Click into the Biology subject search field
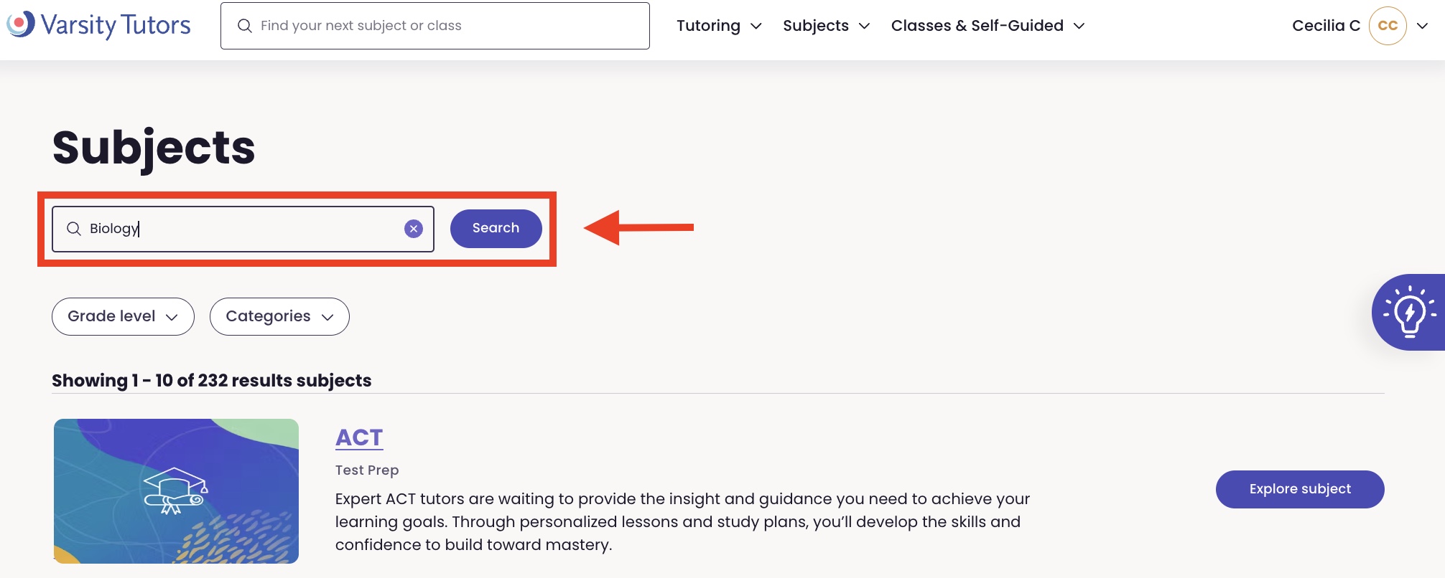This screenshot has height=578, width=1445. pos(244,229)
